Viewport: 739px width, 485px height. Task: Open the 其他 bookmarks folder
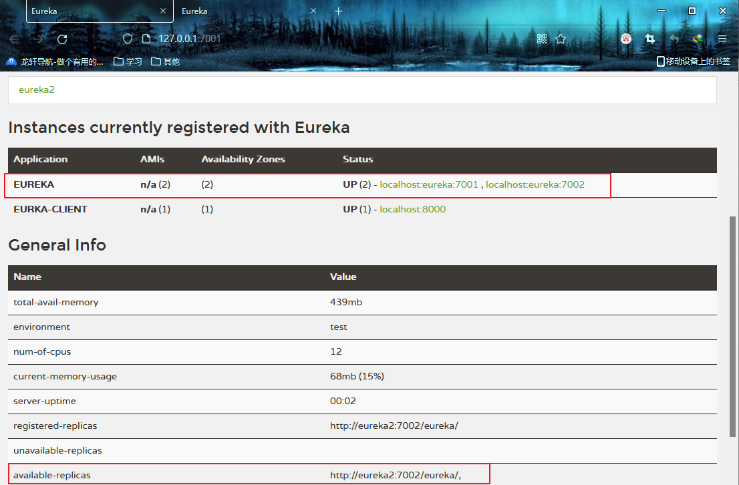[x=166, y=61]
